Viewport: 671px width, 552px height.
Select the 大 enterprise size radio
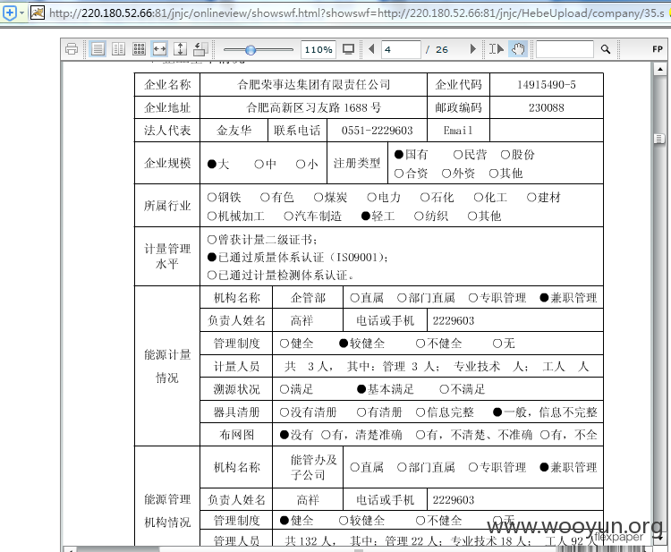click(212, 164)
